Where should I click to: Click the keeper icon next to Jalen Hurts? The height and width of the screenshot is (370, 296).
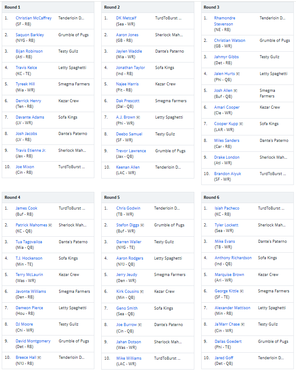click(238, 74)
